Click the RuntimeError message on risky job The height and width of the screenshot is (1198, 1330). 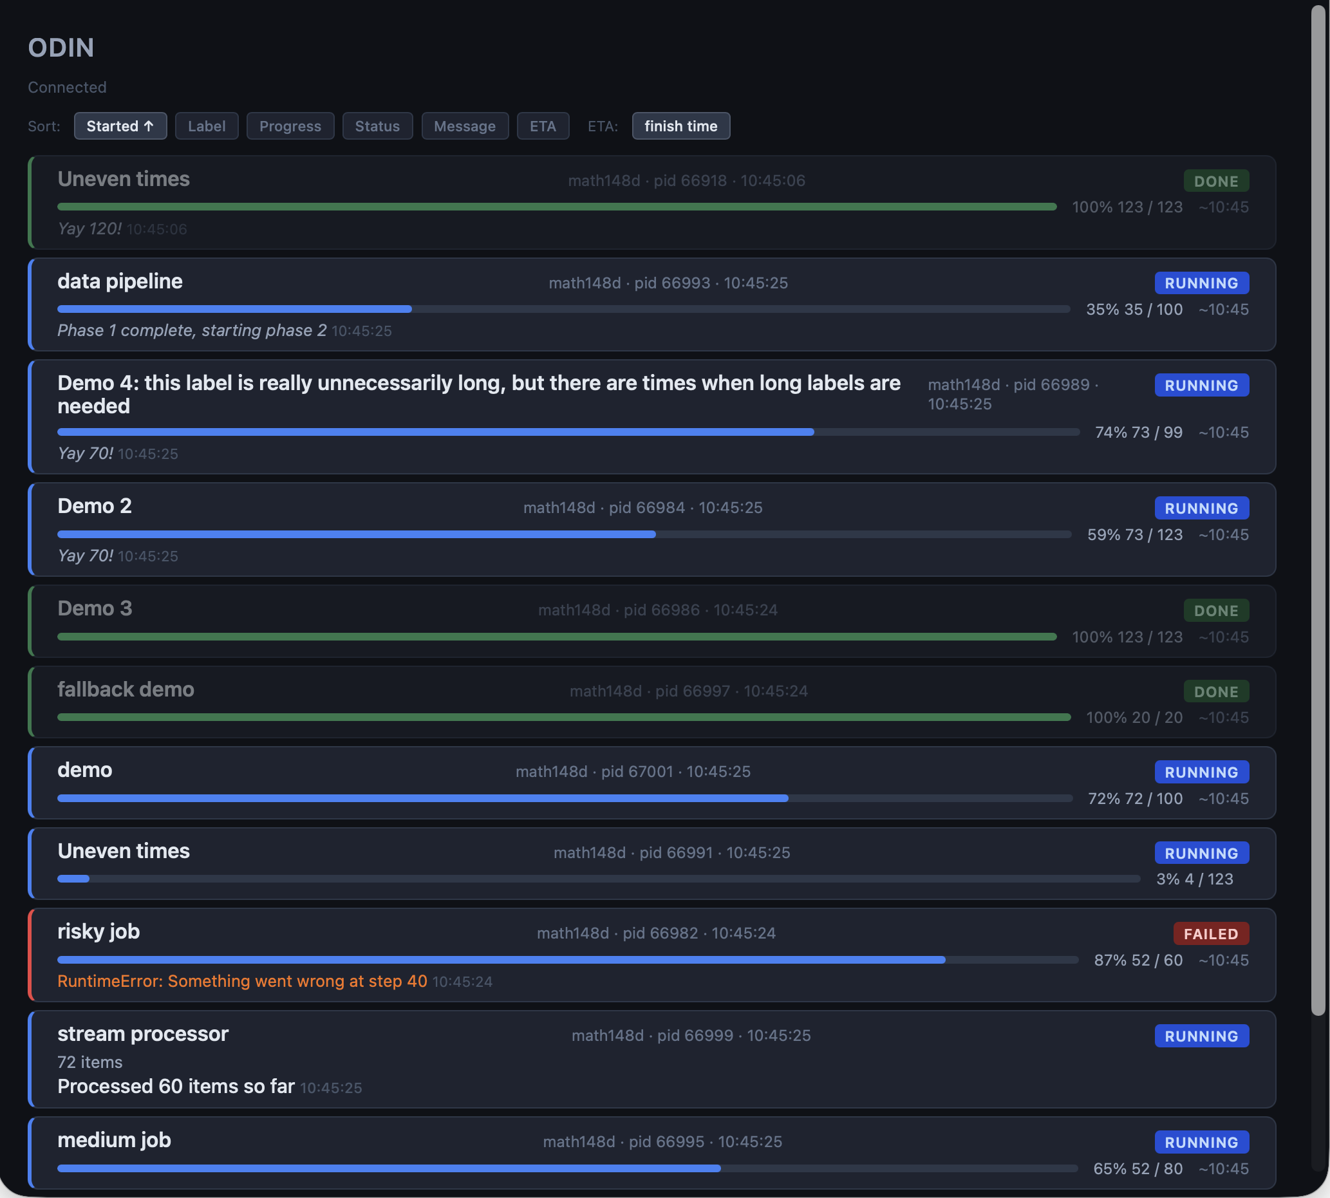click(x=242, y=981)
